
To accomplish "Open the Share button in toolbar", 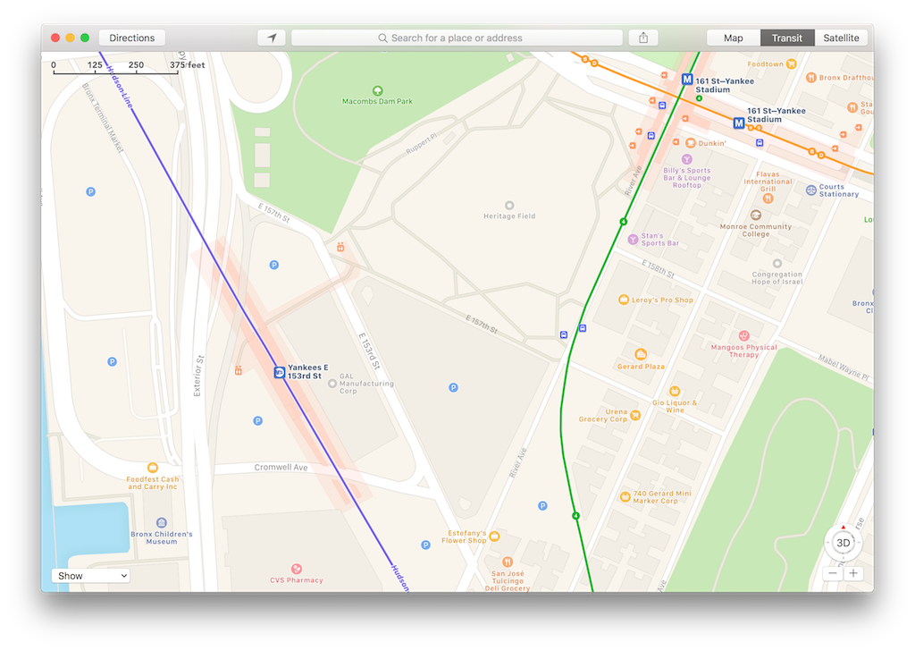I will [x=643, y=38].
